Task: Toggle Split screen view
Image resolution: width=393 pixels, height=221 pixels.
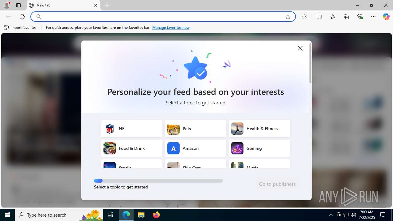Action: click(x=319, y=17)
